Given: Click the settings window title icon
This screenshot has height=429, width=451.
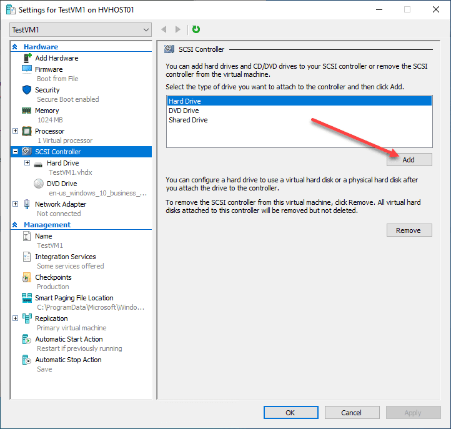Looking at the screenshot, I should coord(11,10).
